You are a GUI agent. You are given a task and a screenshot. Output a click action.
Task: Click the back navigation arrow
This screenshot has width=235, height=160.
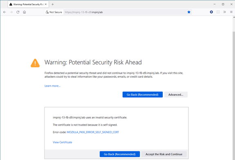point(4,12)
